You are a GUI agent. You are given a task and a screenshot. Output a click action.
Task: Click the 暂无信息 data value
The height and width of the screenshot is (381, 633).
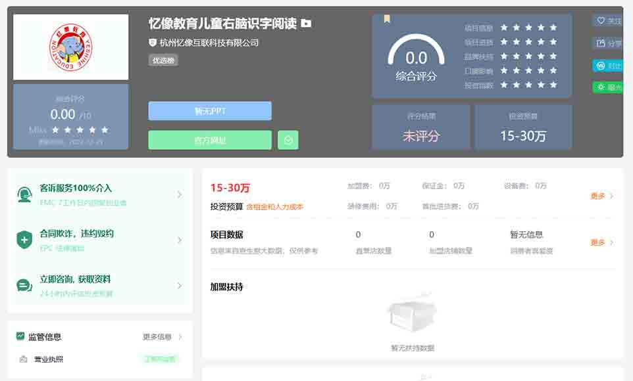(x=526, y=235)
